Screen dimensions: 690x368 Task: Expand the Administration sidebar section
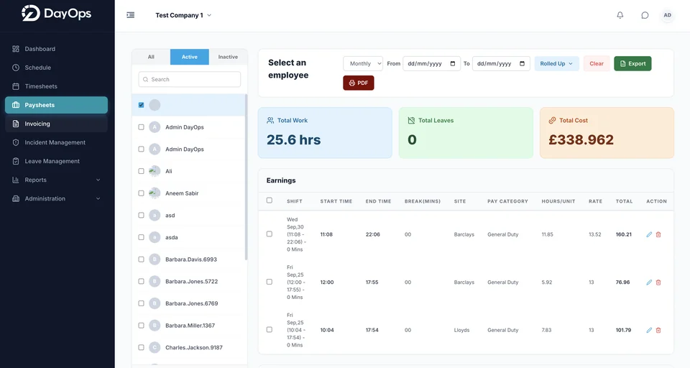tap(56, 198)
